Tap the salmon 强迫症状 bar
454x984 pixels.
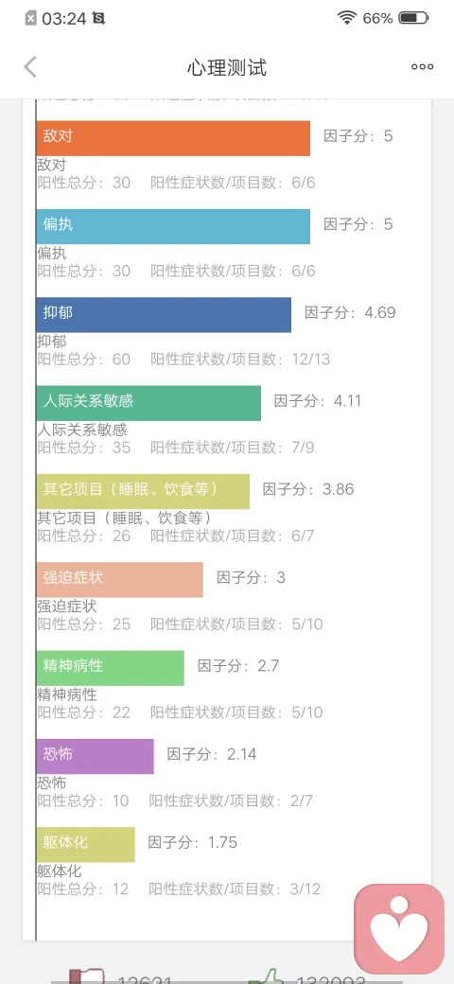click(x=120, y=580)
